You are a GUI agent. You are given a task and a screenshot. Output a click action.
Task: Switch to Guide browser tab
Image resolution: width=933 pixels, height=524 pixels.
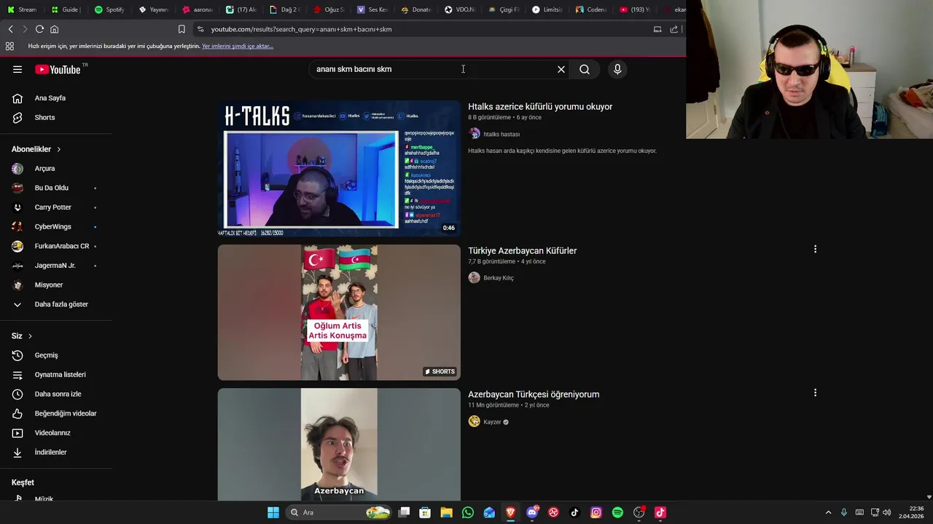[66, 9]
